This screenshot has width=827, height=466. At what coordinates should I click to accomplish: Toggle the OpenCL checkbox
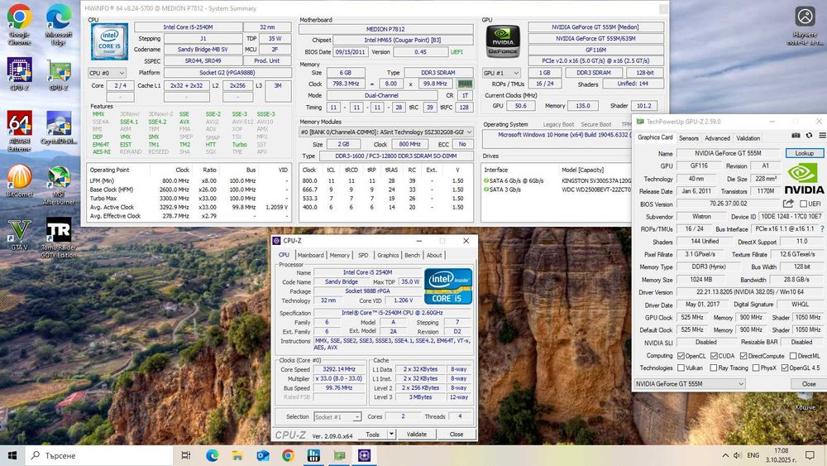(681, 356)
